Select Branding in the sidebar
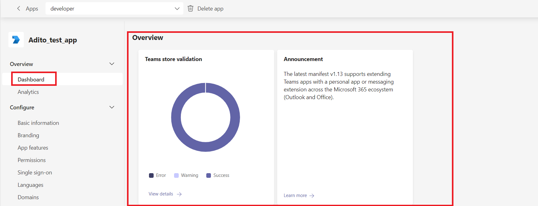 [28, 135]
